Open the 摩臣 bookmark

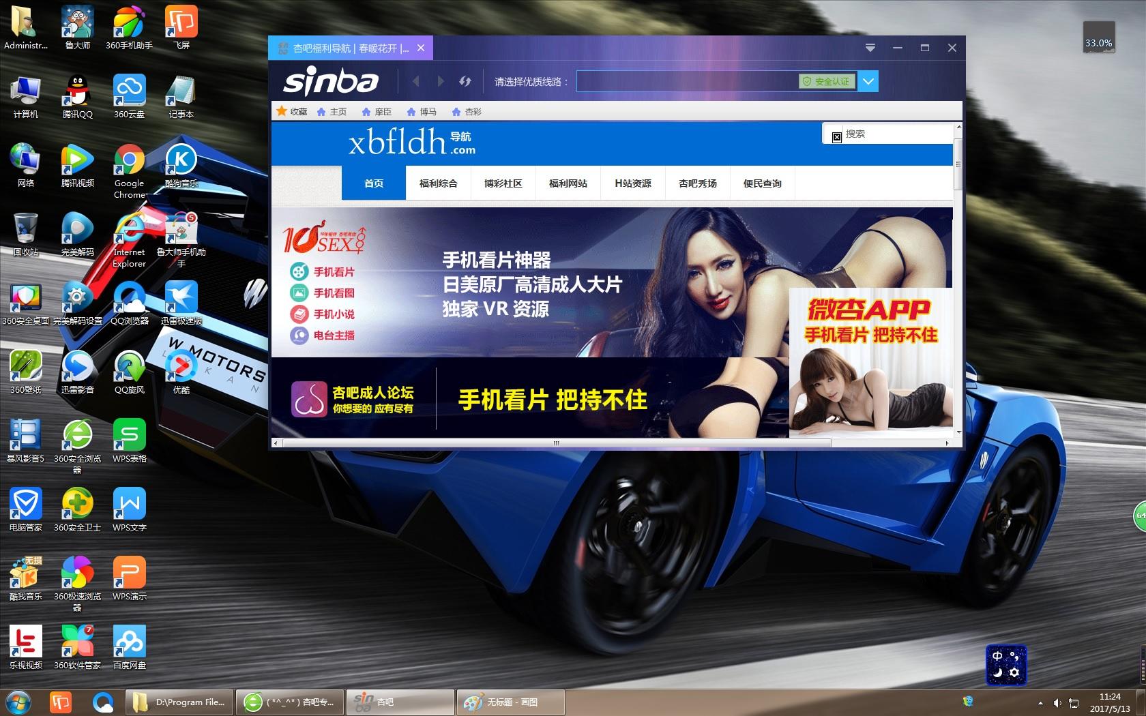pos(377,111)
